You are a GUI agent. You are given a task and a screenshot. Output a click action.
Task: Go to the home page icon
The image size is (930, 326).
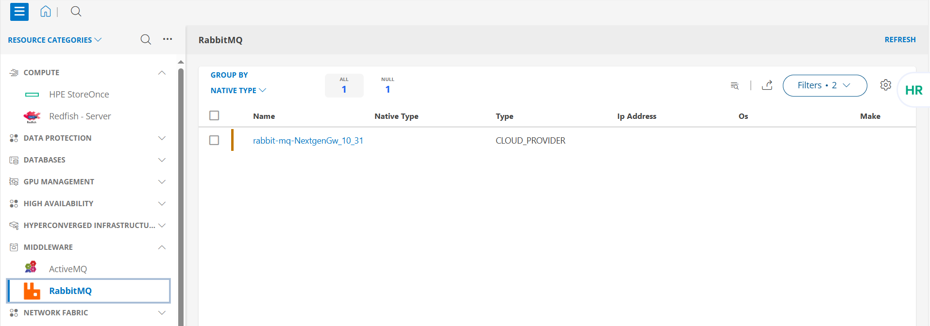[x=46, y=12]
